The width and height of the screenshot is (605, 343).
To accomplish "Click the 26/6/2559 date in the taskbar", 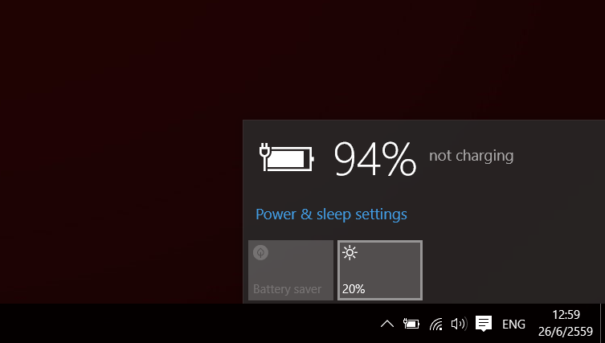I will click(566, 332).
